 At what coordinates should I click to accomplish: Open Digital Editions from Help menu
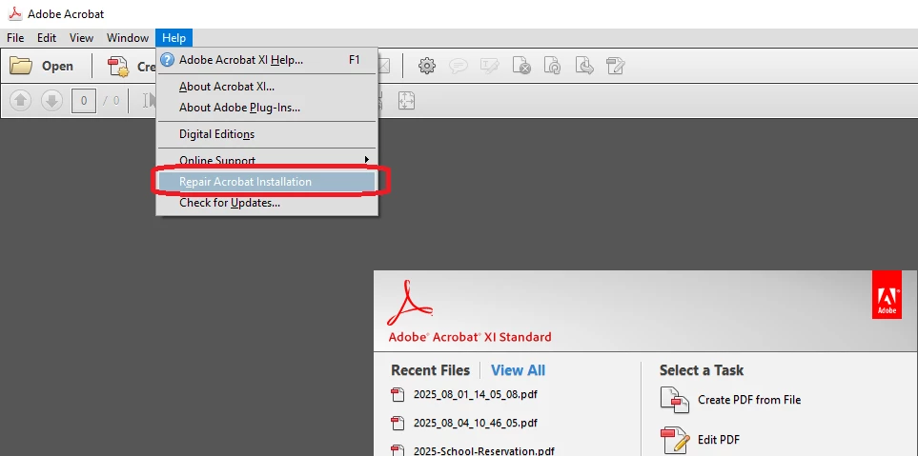pos(267,134)
